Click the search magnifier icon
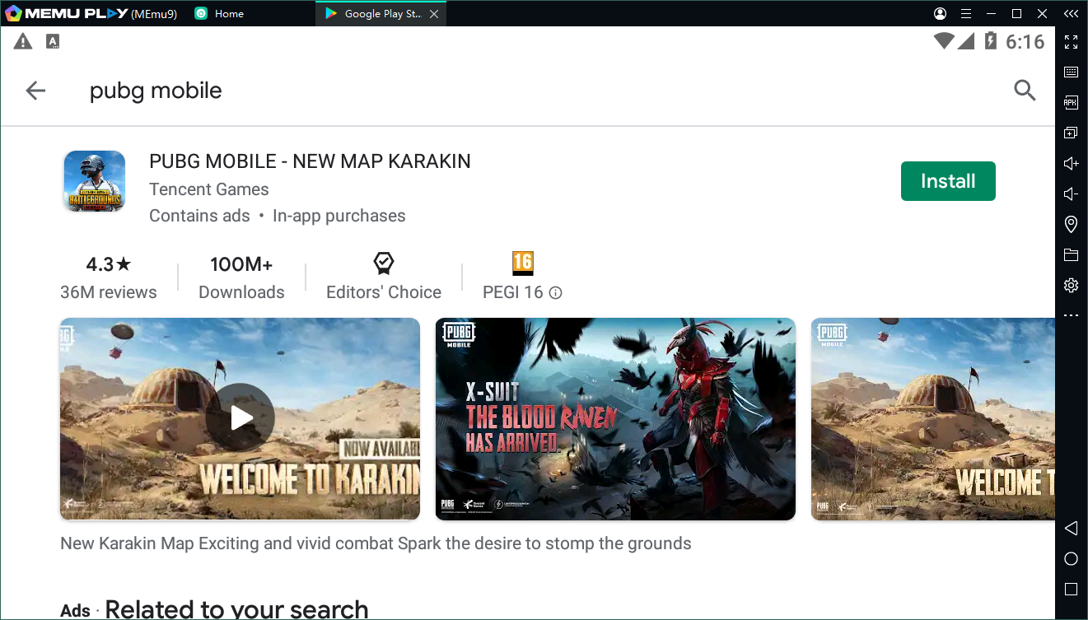 1025,91
